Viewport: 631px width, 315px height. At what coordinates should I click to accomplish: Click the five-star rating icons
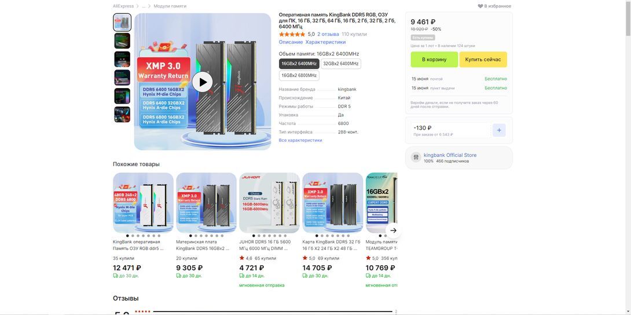(x=292, y=34)
